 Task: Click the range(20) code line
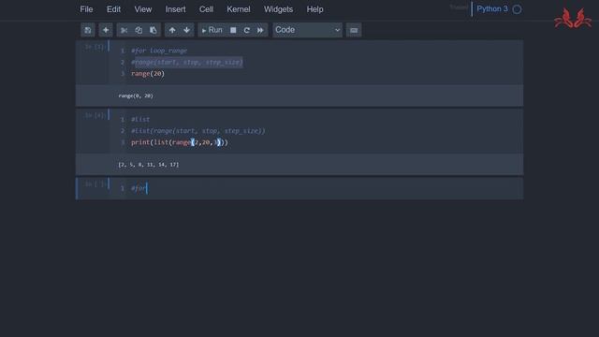148,73
